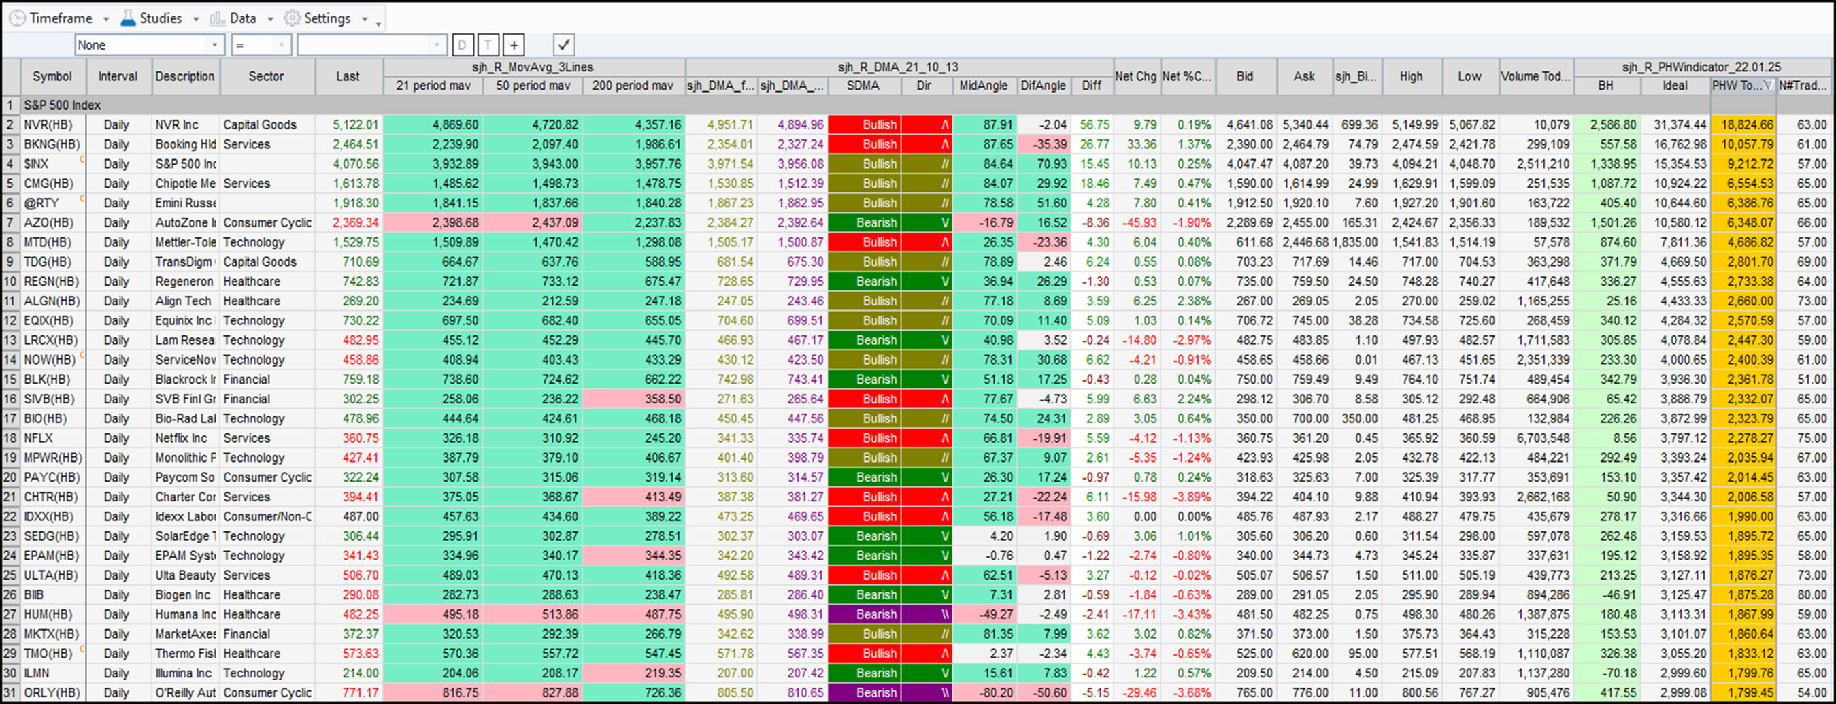Click the Description column header
Viewport: 1836px width, 704px height.
[x=185, y=76]
